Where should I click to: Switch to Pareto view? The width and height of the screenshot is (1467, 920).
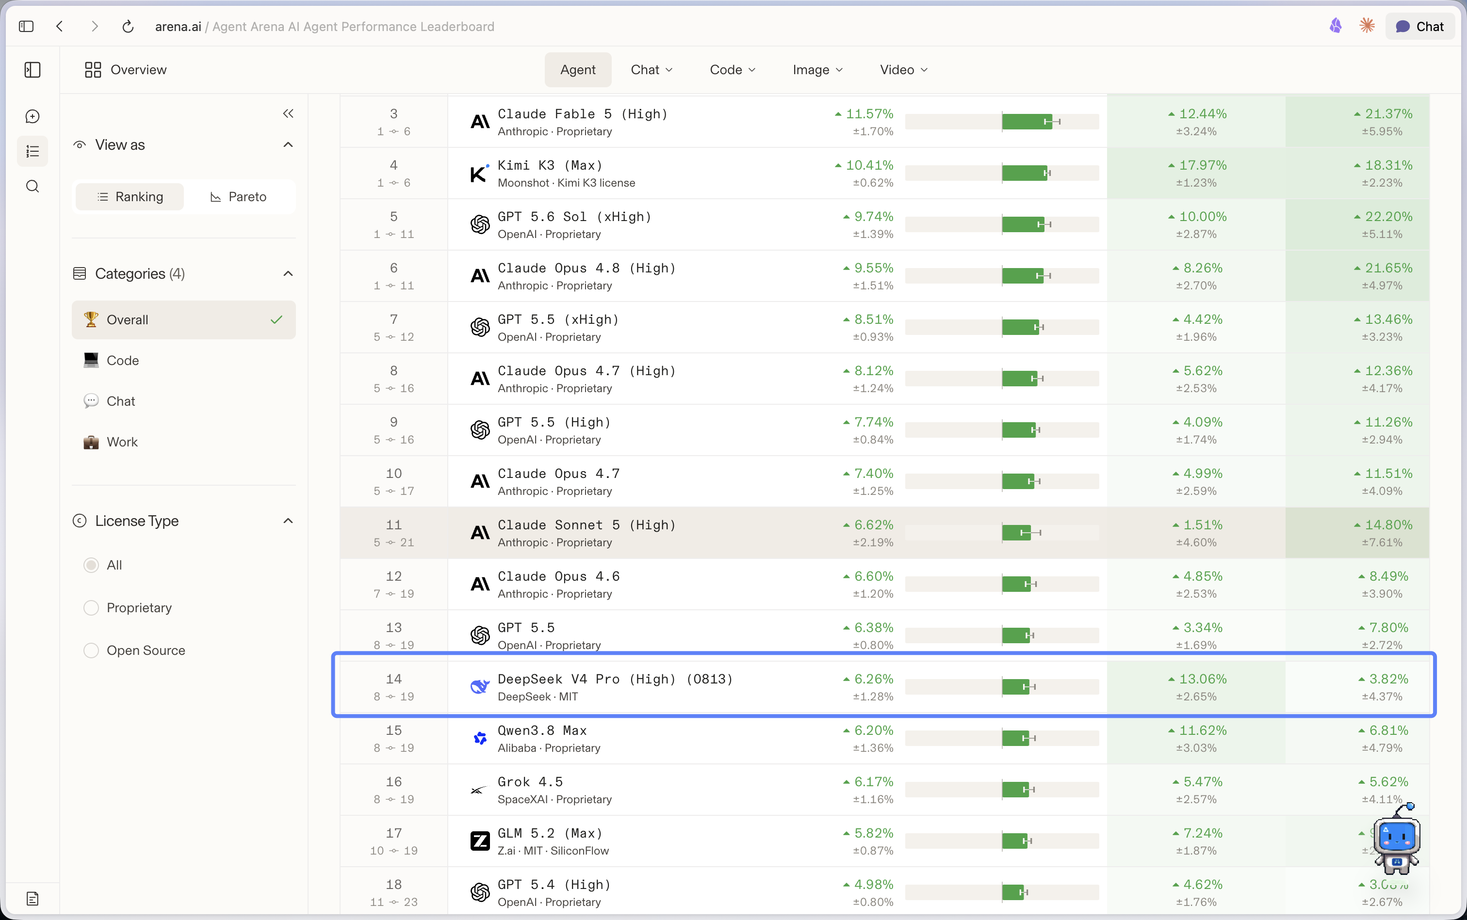(x=239, y=196)
